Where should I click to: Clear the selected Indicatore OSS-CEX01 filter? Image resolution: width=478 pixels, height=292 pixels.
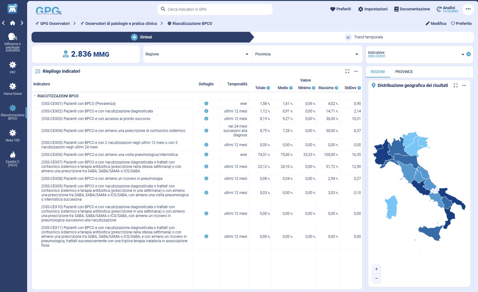click(x=469, y=54)
